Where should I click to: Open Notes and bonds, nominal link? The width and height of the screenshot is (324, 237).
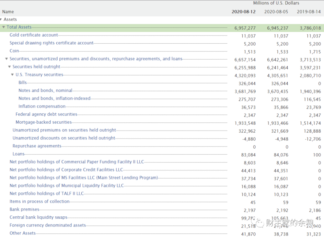coord(45,90)
